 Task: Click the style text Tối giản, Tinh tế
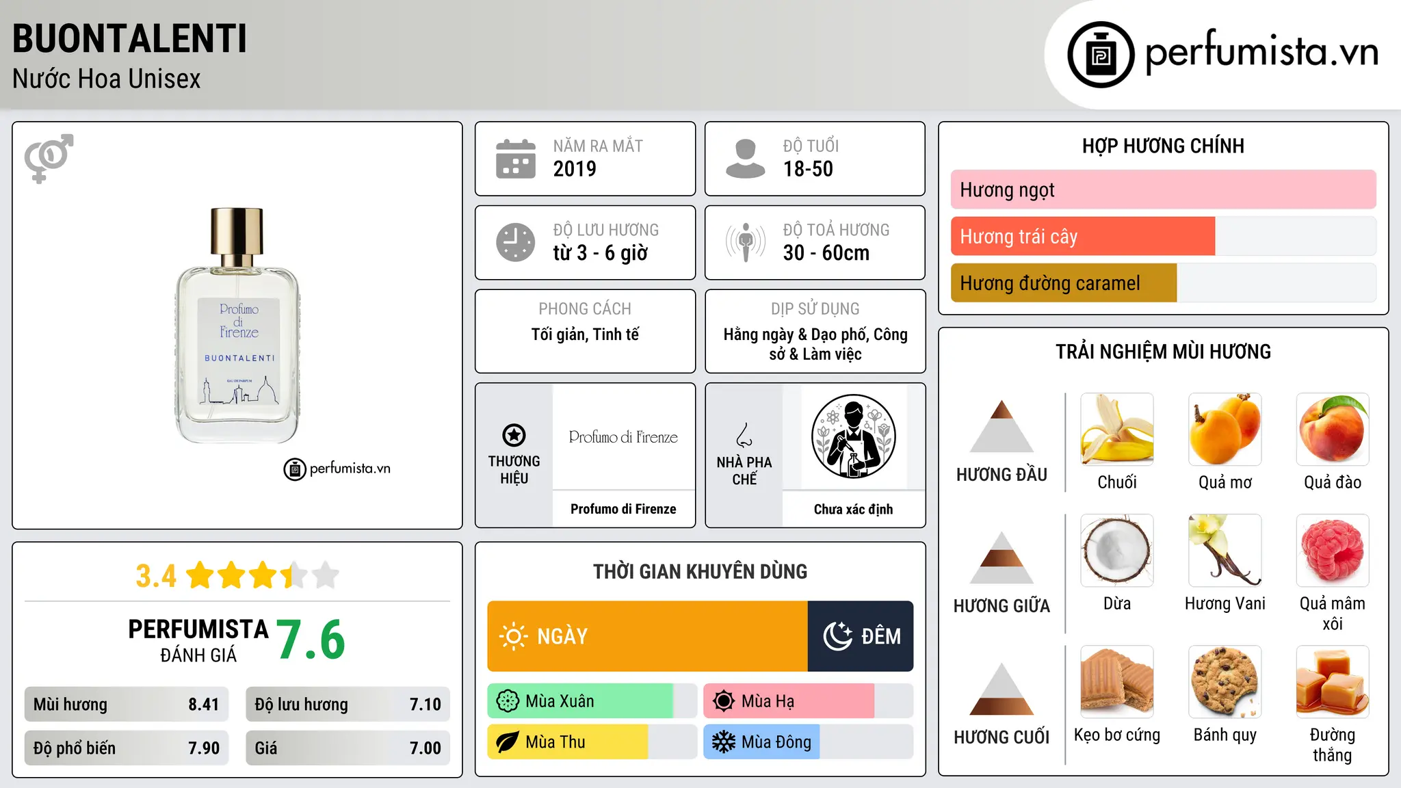pyautogui.click(x=585, y=334)
